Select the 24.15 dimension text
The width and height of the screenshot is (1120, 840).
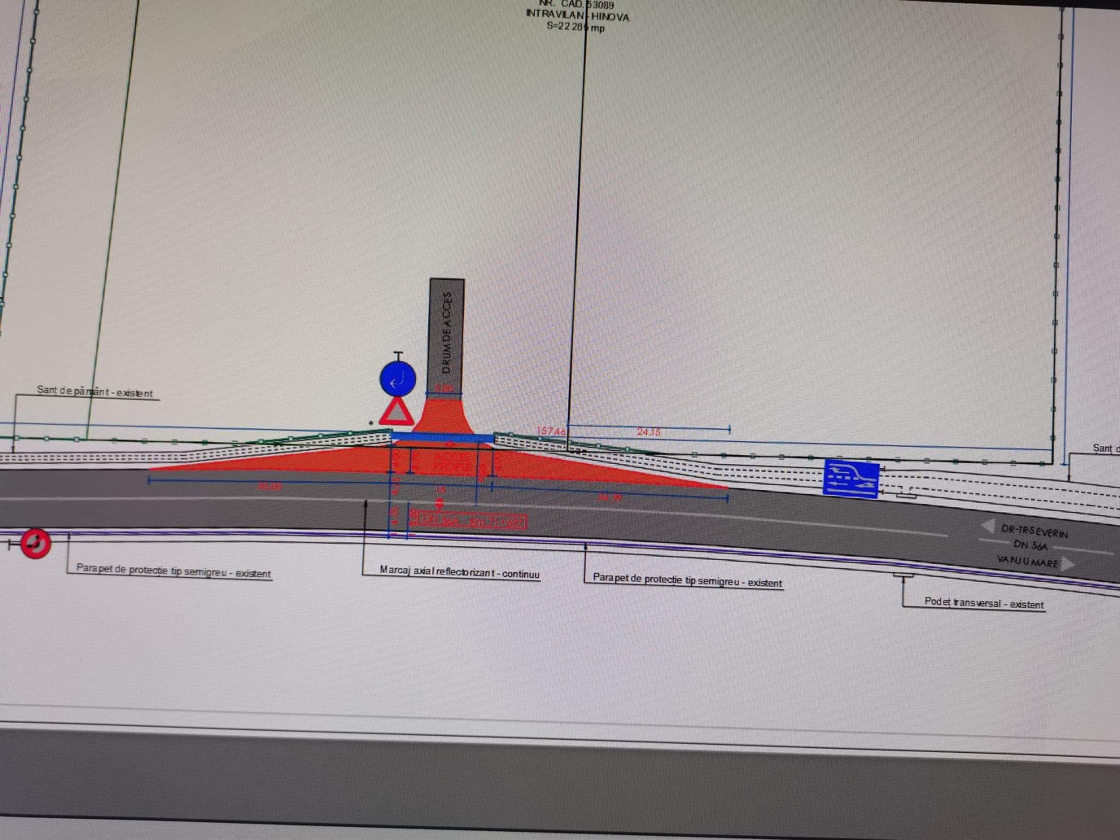649,432
